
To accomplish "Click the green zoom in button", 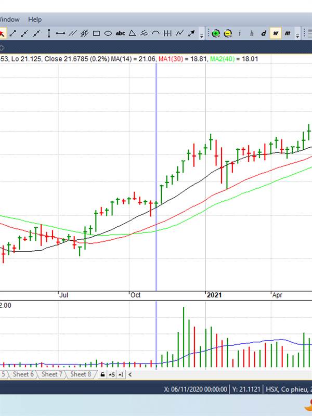I will tap(216, 33).
